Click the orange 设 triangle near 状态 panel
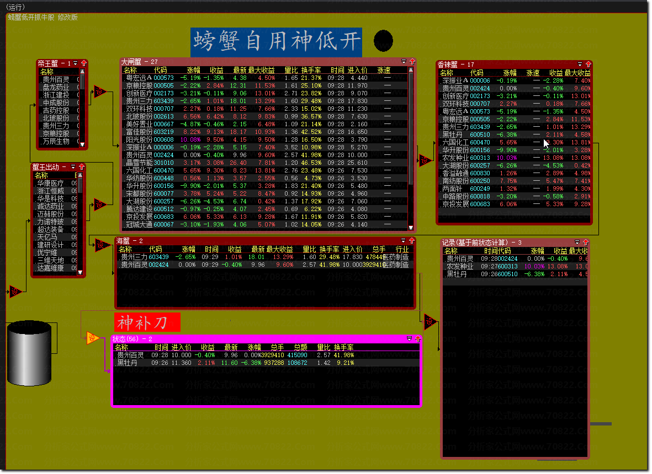Viewport: 652px width, 474px height. click(x=92, y=338)
